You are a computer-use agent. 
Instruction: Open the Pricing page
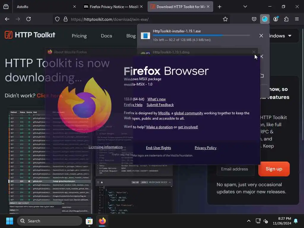[79, 36]
